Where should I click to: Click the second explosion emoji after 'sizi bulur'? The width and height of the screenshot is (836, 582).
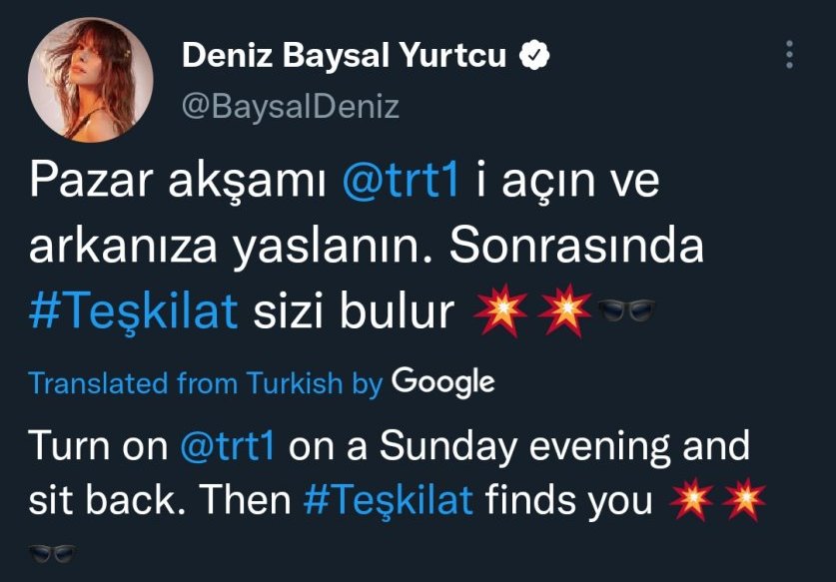564,310
